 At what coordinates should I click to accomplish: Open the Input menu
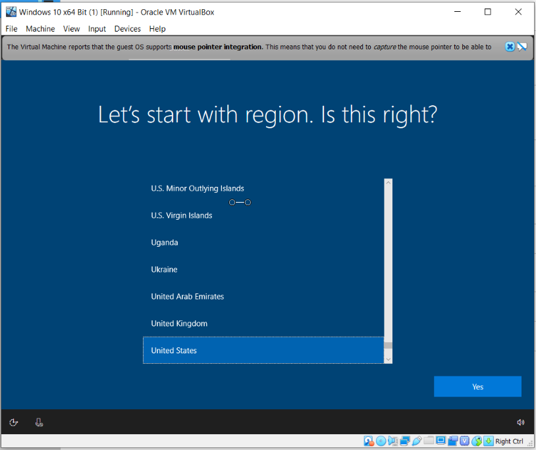97,29
